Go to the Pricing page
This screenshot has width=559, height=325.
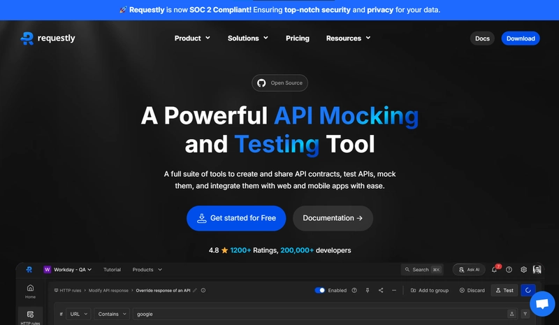298,38
